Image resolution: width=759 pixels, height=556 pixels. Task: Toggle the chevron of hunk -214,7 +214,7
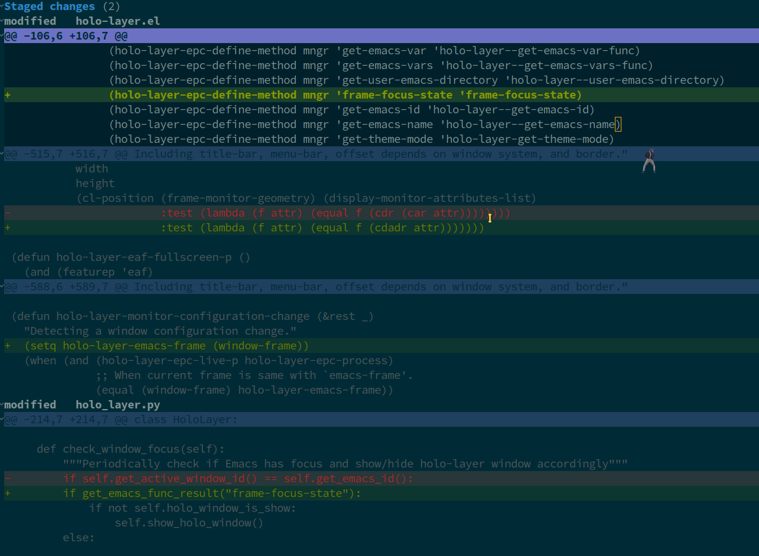2,420
